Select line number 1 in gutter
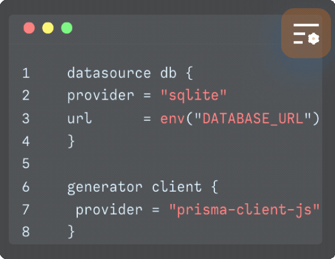The image size is (335, 259). (26, 73)
